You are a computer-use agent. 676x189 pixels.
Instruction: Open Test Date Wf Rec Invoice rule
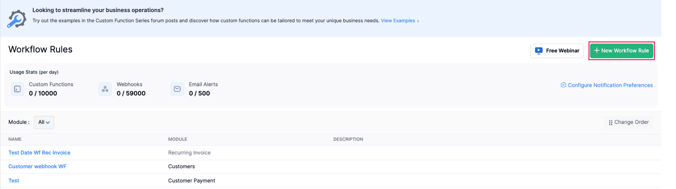40,153
